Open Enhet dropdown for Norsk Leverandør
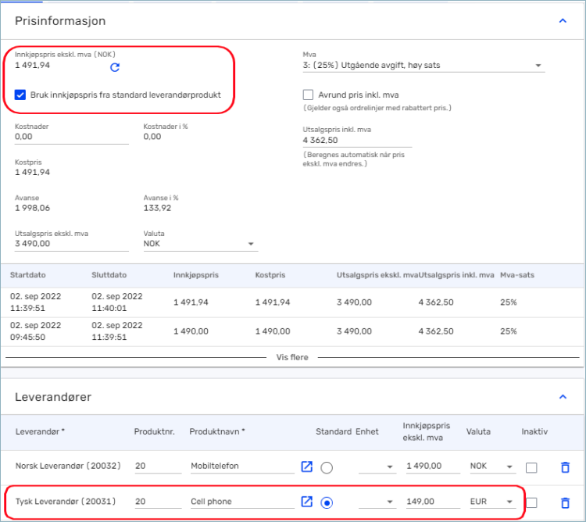 377,467
